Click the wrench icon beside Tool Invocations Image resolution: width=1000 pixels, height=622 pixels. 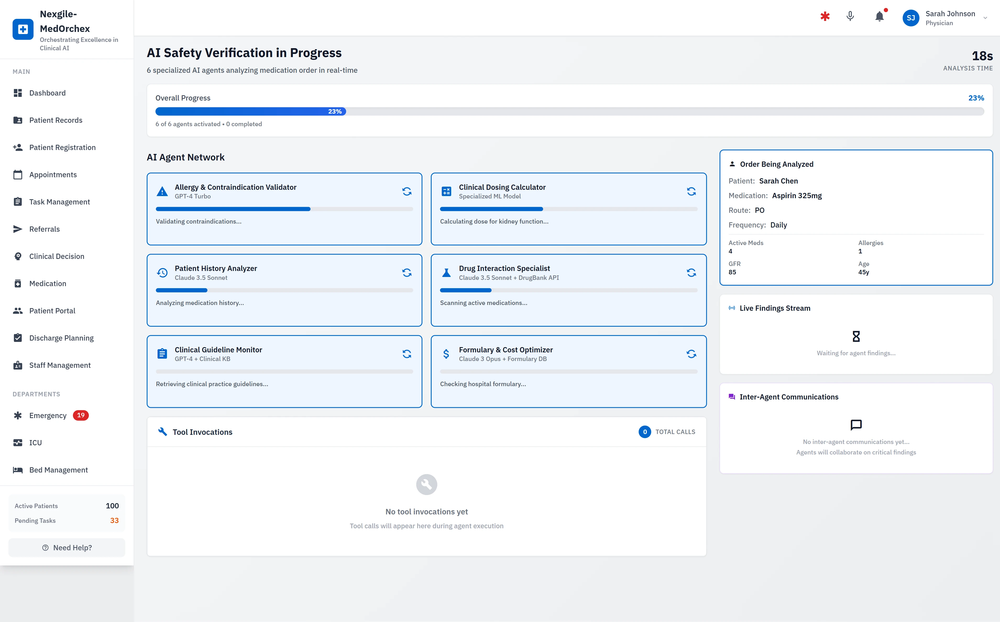point(162,431)
